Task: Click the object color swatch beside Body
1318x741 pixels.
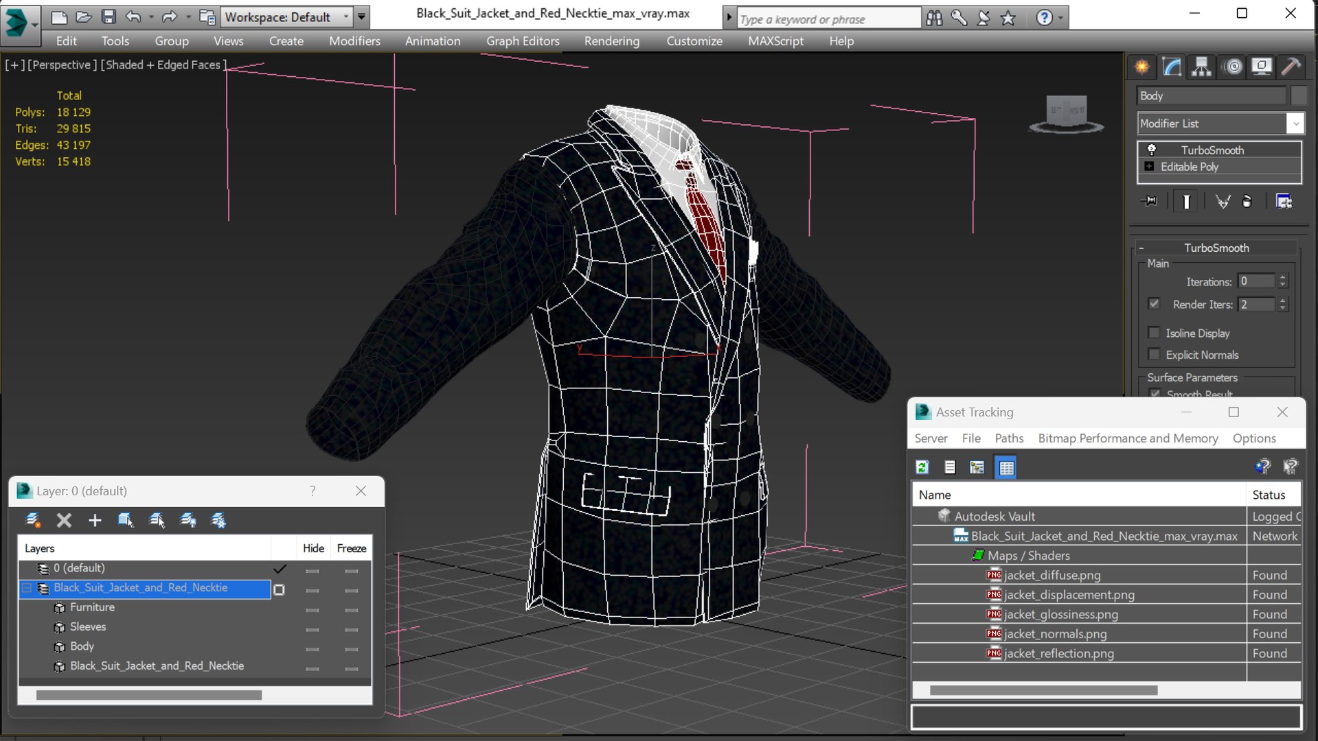Action: coord(1298,95)
